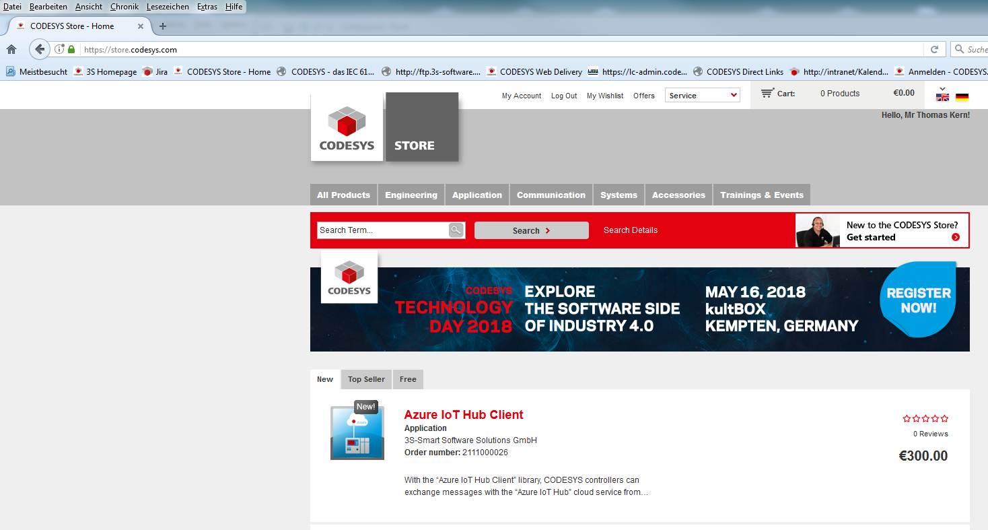Open the shopping cart icon
This screenshot has width=988, height=530.
[767, 93]
